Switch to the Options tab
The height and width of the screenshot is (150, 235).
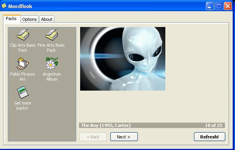pos(29,19)
